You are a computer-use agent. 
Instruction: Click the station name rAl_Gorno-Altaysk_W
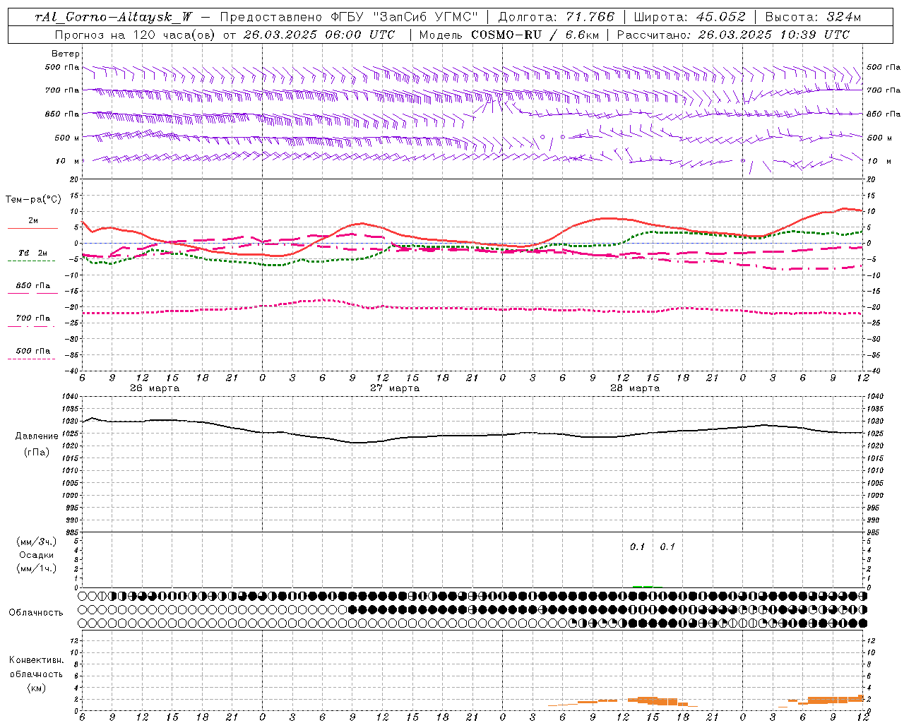point(114,17)
